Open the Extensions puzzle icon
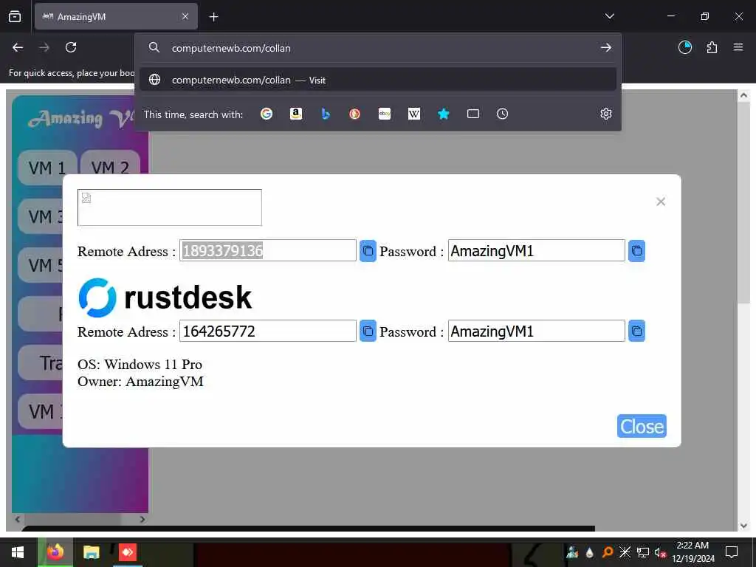This screenshot has height=567, width=756. (x=712, y=47)
